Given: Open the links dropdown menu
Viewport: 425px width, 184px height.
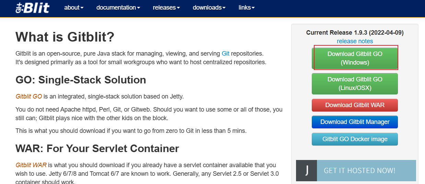Looking at the screenshot, I should (247, 8).
